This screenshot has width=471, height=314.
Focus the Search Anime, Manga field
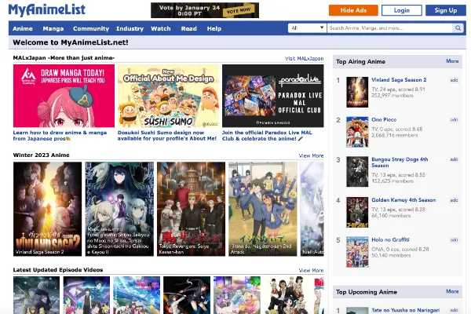(x=390, y=28)
